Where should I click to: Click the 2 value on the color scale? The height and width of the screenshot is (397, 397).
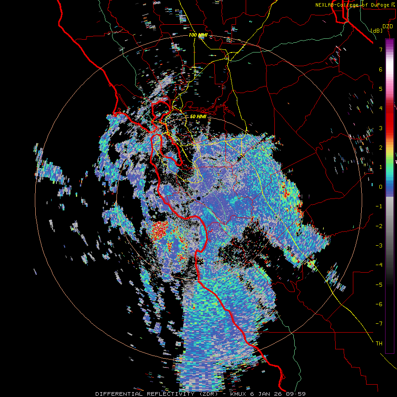(x=381, y=148)
